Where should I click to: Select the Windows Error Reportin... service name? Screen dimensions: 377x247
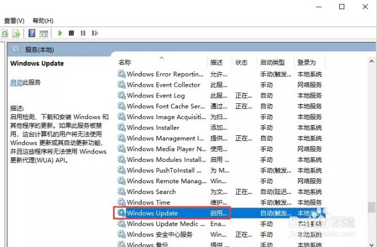coord(165,74)
